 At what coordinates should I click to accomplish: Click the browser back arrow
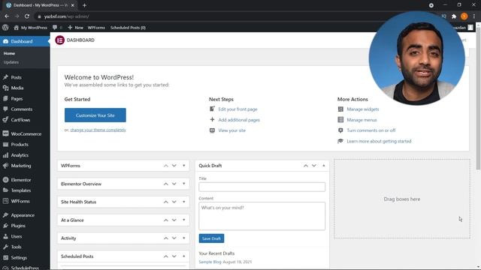pos(7,16)
